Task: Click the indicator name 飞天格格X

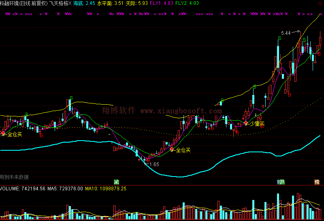Action: click(x=60, y=3)
